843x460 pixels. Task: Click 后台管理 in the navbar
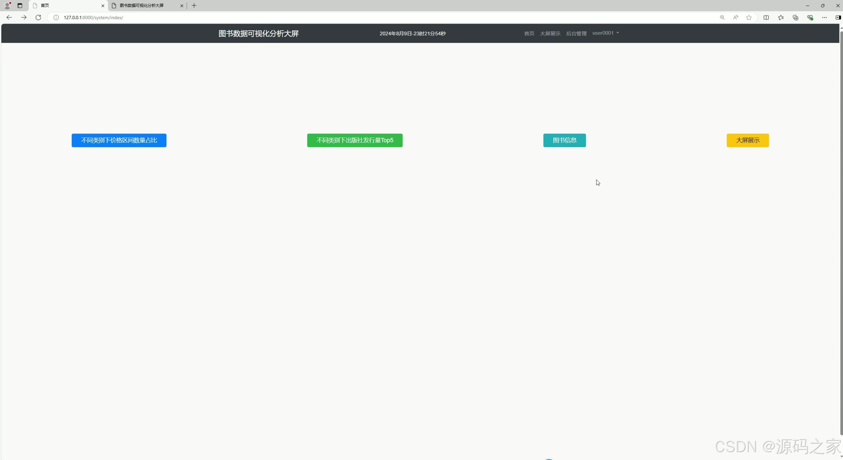576,33
